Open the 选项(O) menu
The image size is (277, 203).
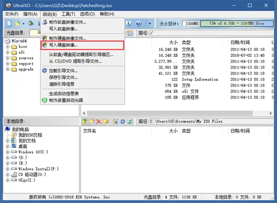[x=87, y=14]
